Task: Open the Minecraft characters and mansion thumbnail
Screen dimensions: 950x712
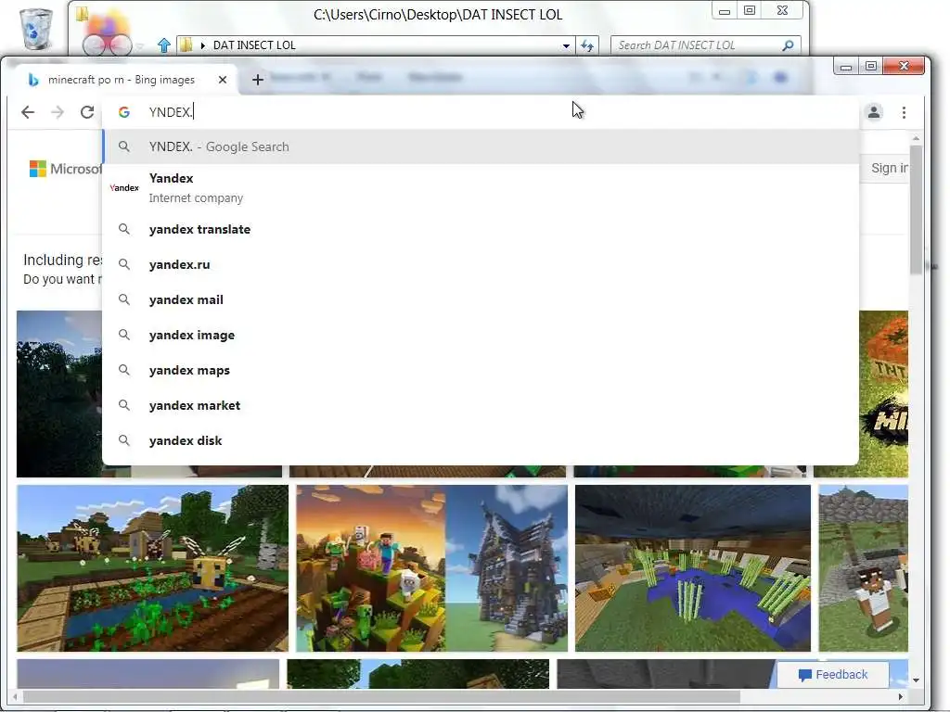Action: [x=432, y=568]
